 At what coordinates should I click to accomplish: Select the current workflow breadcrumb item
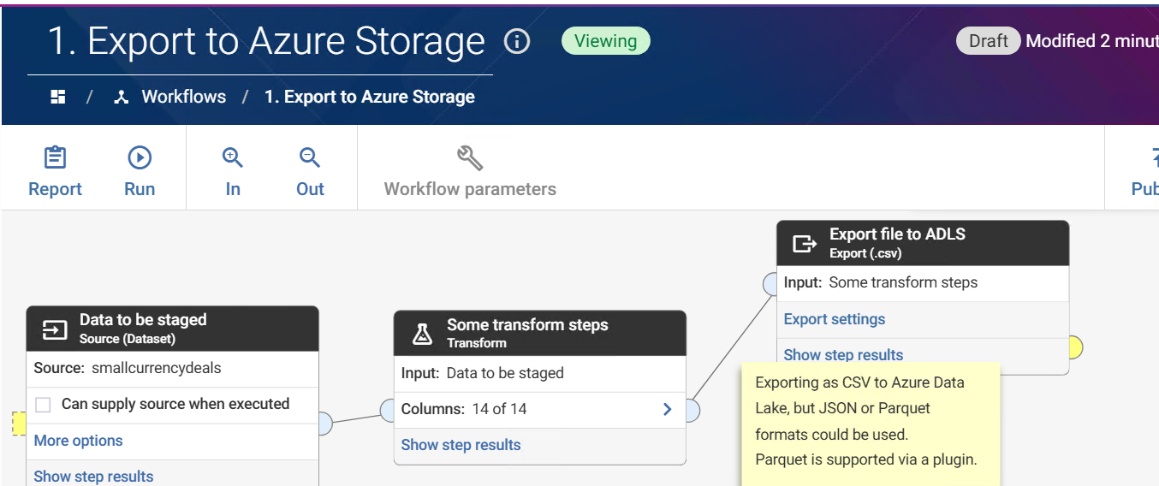pyautogui.click(x=369, y=97)
